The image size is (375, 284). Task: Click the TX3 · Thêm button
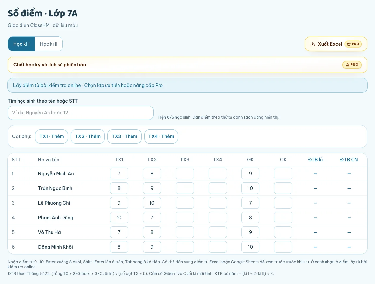click(x=124, y=136)
